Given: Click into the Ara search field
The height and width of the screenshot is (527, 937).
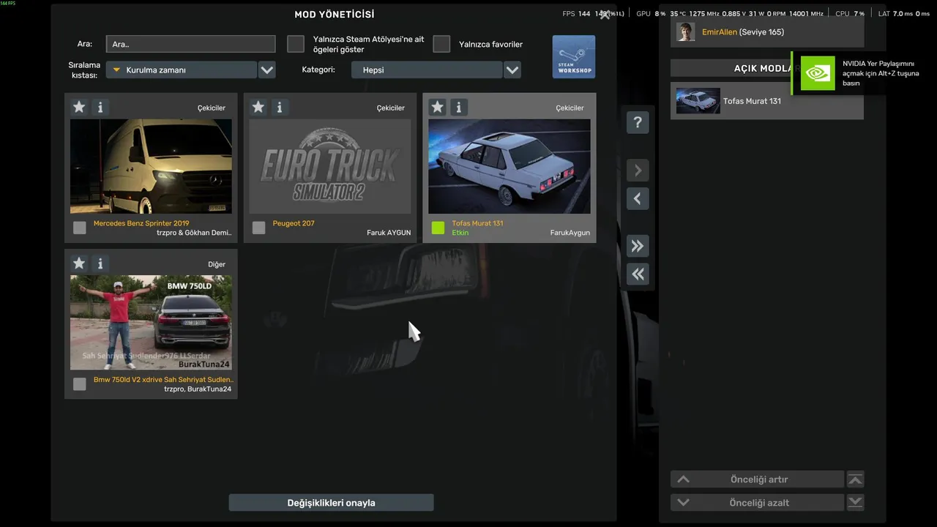Looking at the screenshot, I should [x=191, y=44].
